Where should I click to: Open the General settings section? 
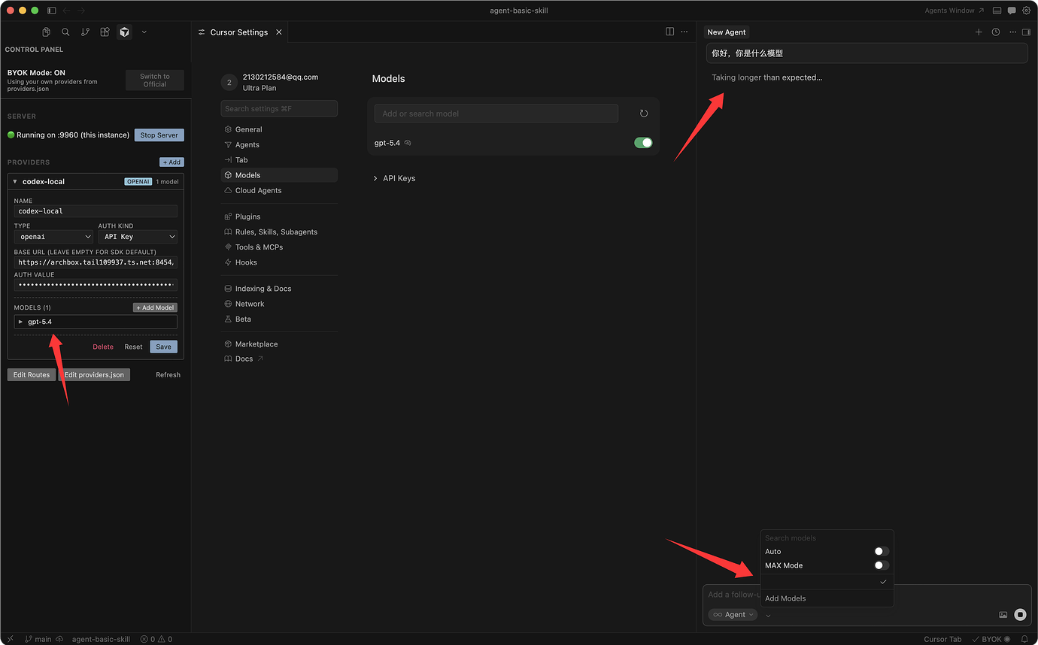coord(279,129)
